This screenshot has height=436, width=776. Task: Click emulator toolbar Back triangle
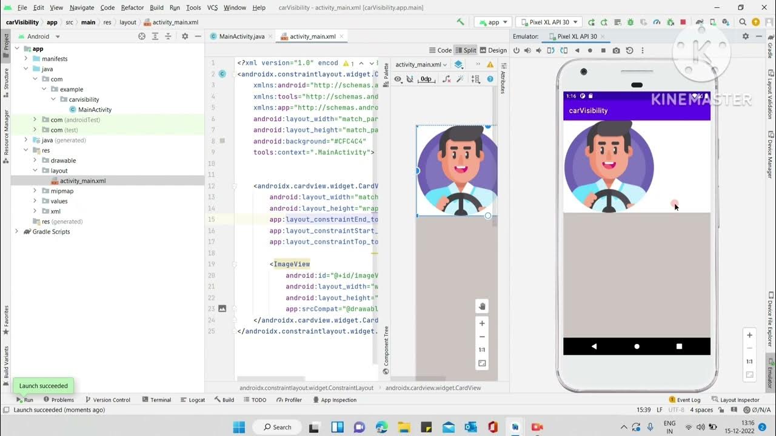(577, 51)
